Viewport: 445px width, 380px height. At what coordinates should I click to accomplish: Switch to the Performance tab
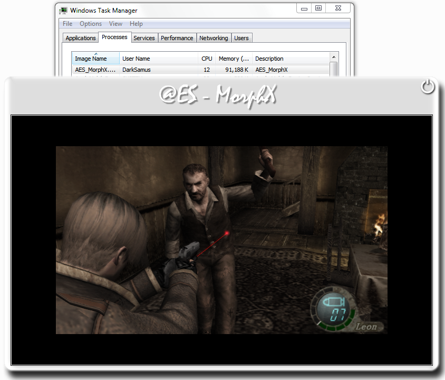pyautogui.click(x=177, y=38)
